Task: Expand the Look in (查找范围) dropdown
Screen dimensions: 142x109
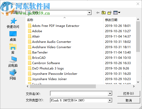Action: pyautogui.click(x=89, y=13)
